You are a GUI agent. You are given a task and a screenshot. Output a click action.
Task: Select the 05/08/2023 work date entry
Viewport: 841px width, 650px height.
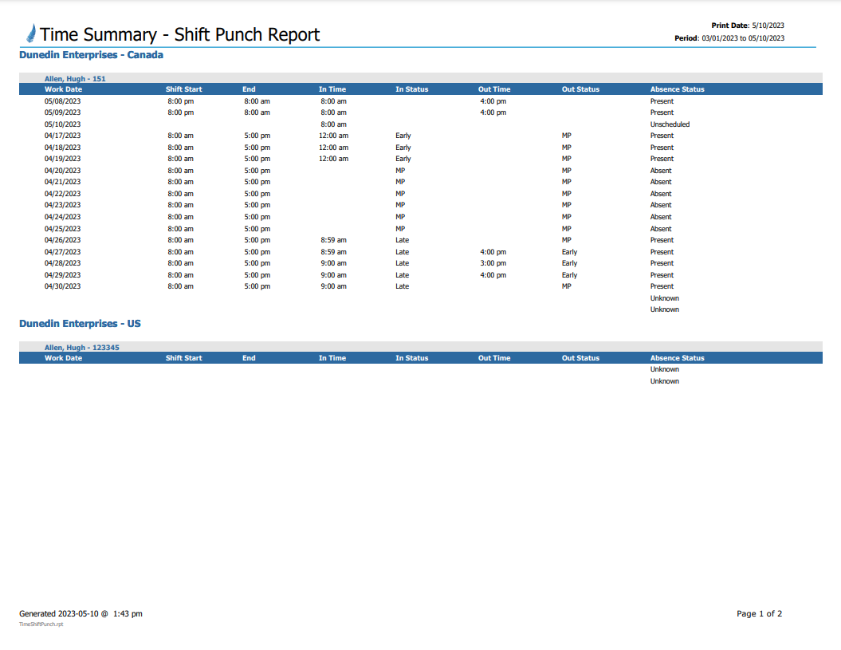coord(63,101)
